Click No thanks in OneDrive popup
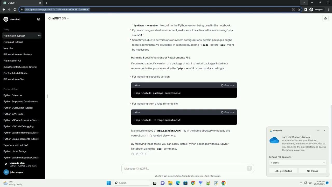The height and width of the screenshot is (187, 332). (312, 171)
